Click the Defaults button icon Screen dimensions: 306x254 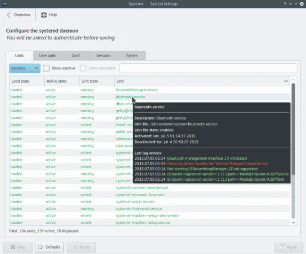(x=41, y=247)
